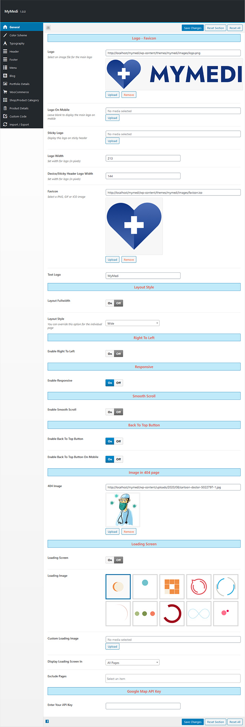Upload a Custom Loading Image

pos(112,646)
